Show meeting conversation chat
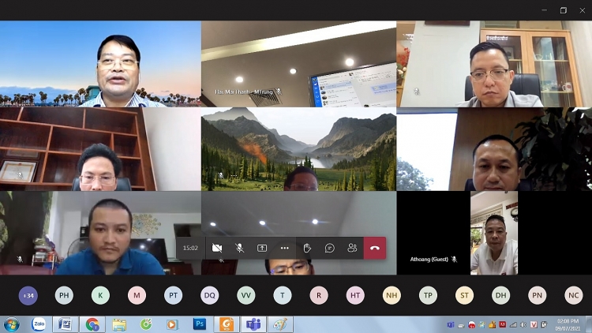The width and height of the screenshot is (592, 333). (330, 248)
